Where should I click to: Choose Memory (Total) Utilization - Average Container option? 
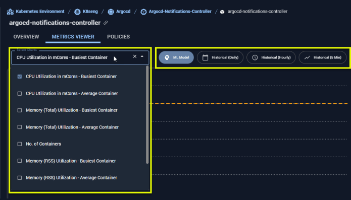tap(72, 127)
